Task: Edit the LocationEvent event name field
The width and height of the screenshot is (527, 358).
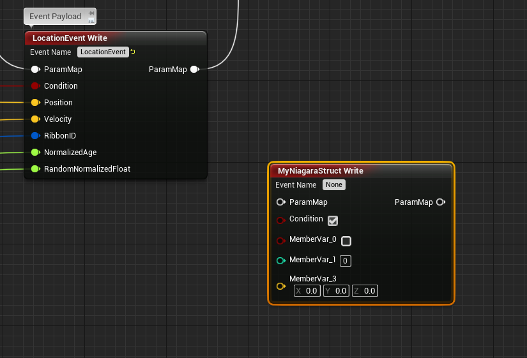Action: pyautogui.click(x=103, y=52)
